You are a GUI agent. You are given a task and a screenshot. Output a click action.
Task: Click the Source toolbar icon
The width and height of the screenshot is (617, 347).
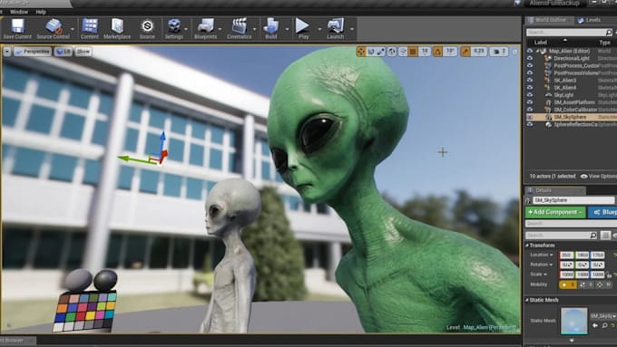point(147,29)
